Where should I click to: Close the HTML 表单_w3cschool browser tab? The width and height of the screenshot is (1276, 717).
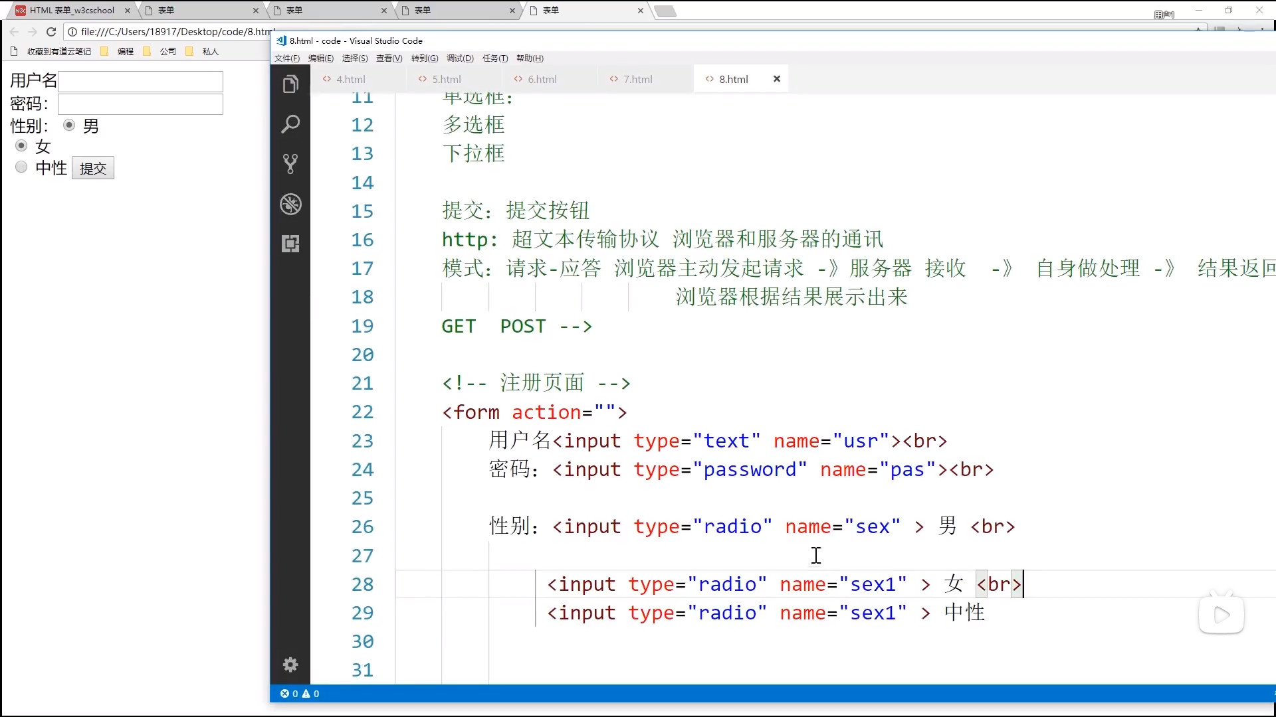(x=128, y=11)
